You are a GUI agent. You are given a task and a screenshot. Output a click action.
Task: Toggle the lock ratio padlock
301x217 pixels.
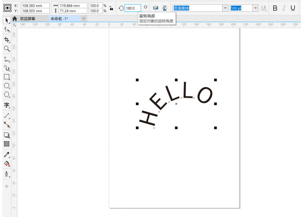[x=111, y=8]
